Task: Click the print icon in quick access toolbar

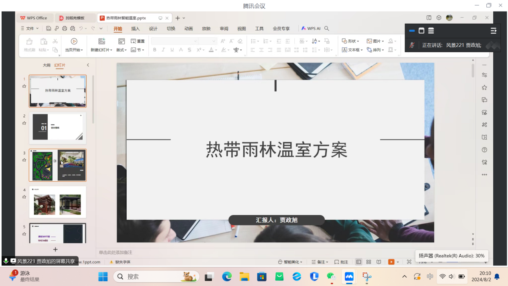Action: coord(65,28)
